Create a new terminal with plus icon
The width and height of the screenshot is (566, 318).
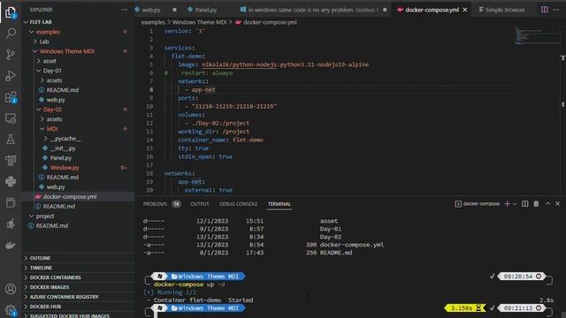[x=507, y=204]
